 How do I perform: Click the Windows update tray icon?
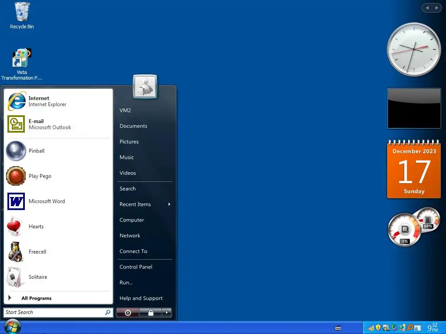point(386,328)
